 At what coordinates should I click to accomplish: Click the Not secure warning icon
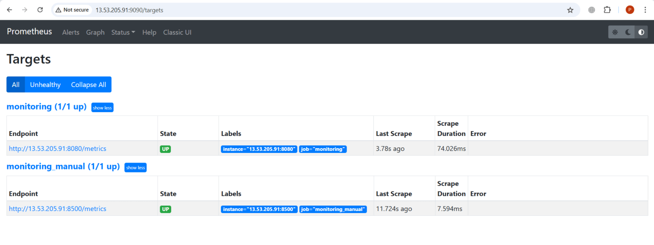click(x=57, y=9)
